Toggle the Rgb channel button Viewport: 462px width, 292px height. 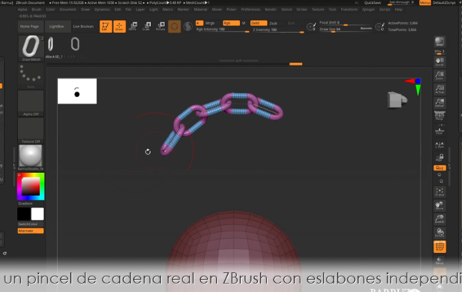tap(231, 23)
